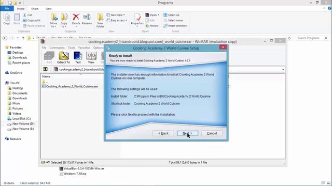Click Explorer Back navigation arrow
The height and width of the screenshot is (186, 332).
click(5, 38)
